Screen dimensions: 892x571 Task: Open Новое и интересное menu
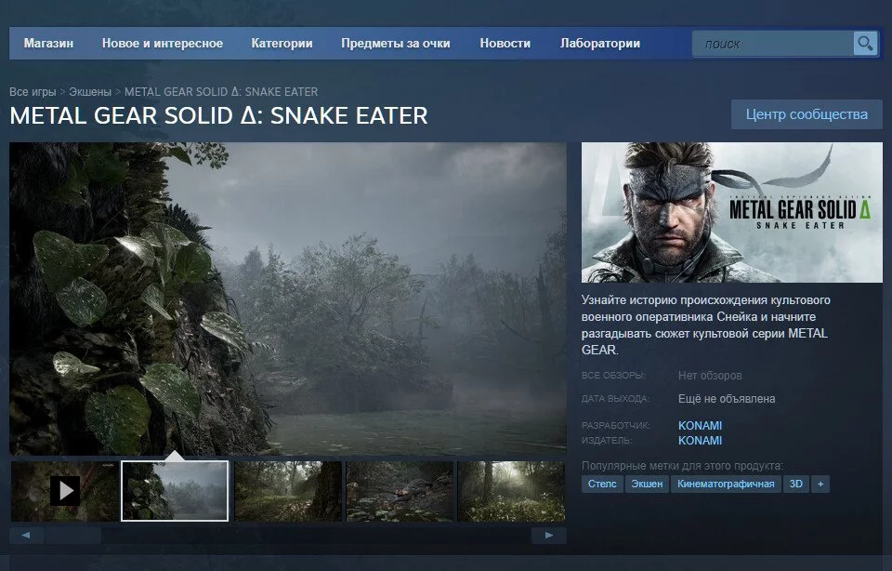click(x=162, y=44)
